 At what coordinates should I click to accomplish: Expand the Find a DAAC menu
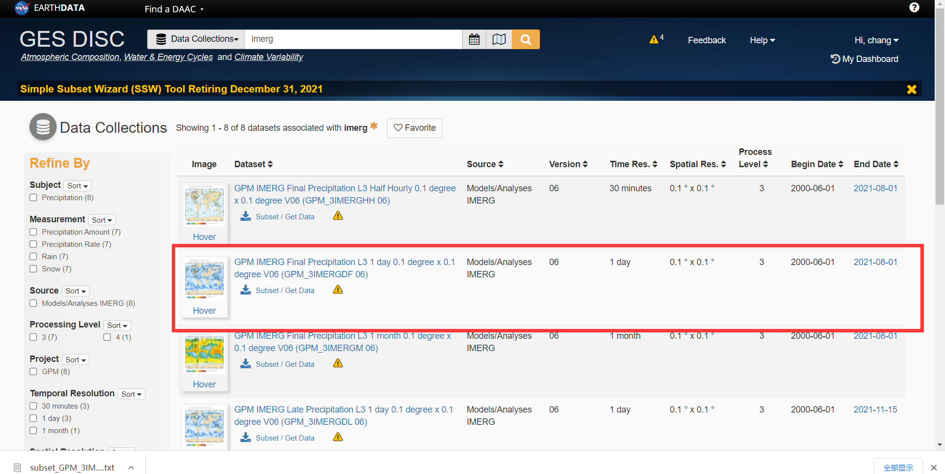[x=174, y=9]
